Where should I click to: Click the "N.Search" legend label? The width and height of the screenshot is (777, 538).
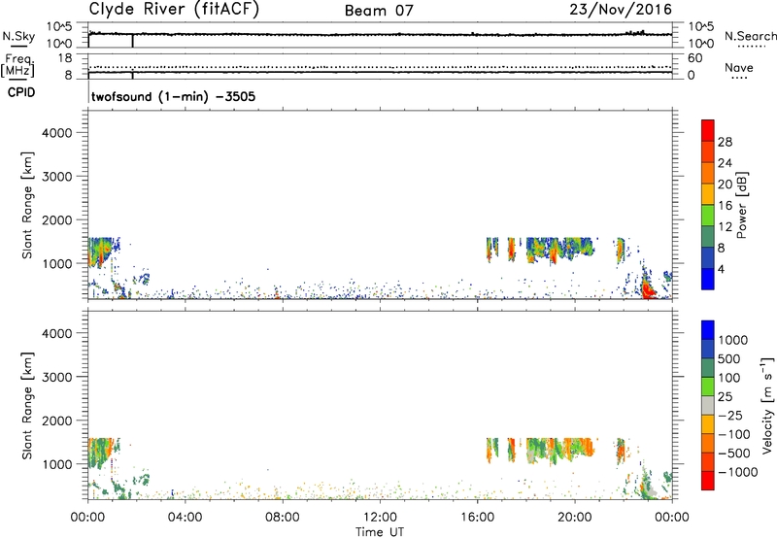pos(751,36)
